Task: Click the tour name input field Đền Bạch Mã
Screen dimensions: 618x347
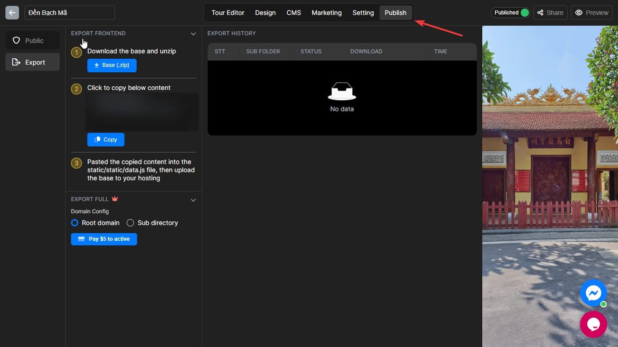Action: pyautogui.click(x=69, y=12)
